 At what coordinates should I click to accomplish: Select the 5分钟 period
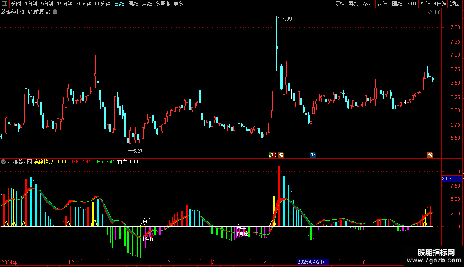47,4
